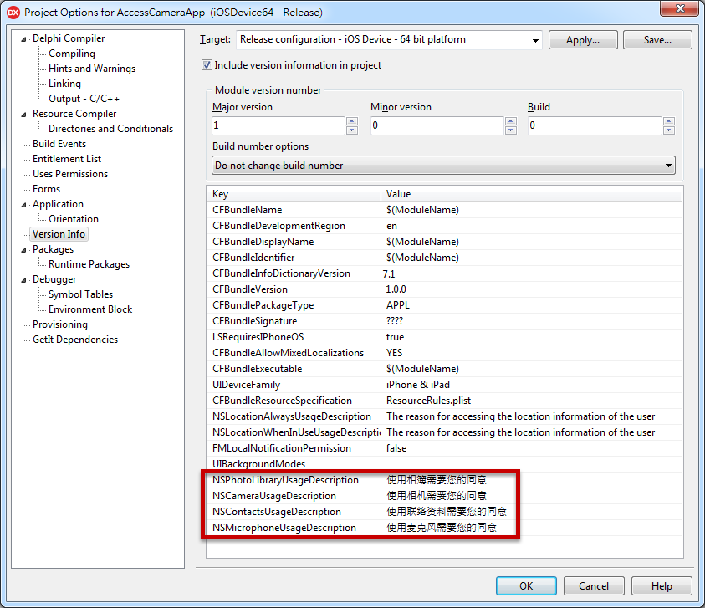
Task: Focus the Build input field
Action: tap(595, 125)
